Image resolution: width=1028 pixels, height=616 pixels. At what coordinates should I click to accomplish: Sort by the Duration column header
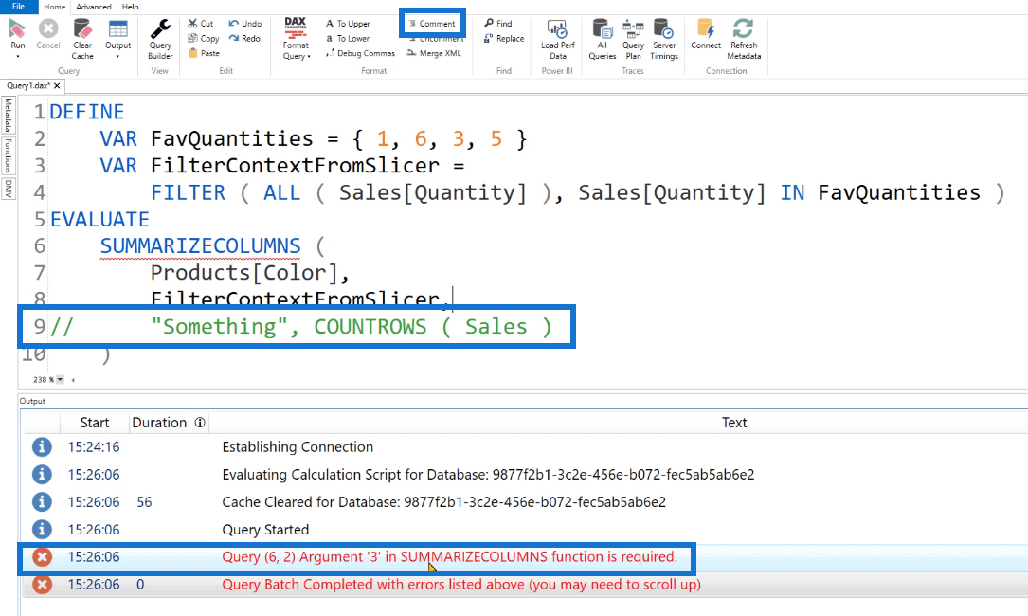159,423
